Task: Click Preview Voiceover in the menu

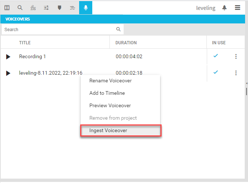Action: [x=110, y=106]
